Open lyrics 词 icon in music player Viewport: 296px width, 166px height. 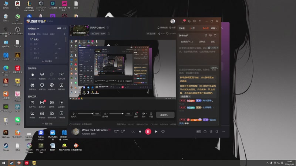211,132
